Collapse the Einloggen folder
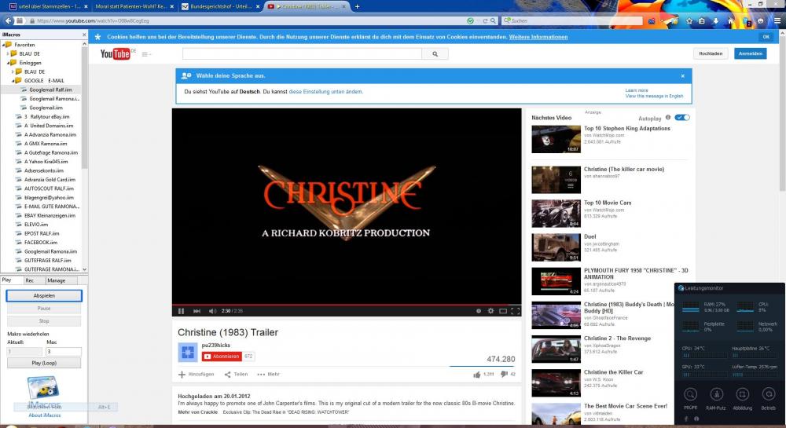Screen dimensions: 786x428 pyautogui.click(x=8, y=63)
